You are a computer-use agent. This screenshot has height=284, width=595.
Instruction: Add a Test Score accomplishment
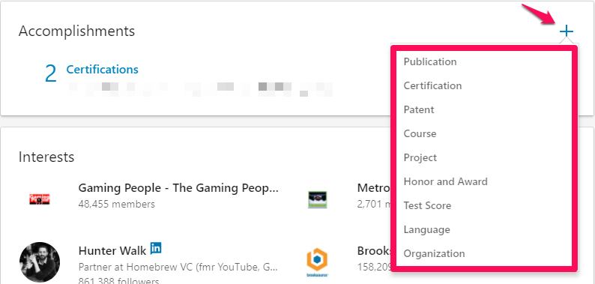[427, 205]
